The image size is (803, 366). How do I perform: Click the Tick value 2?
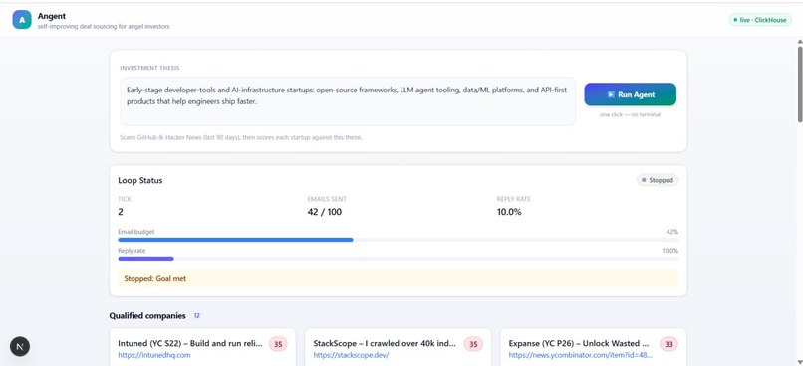point(121,212)
